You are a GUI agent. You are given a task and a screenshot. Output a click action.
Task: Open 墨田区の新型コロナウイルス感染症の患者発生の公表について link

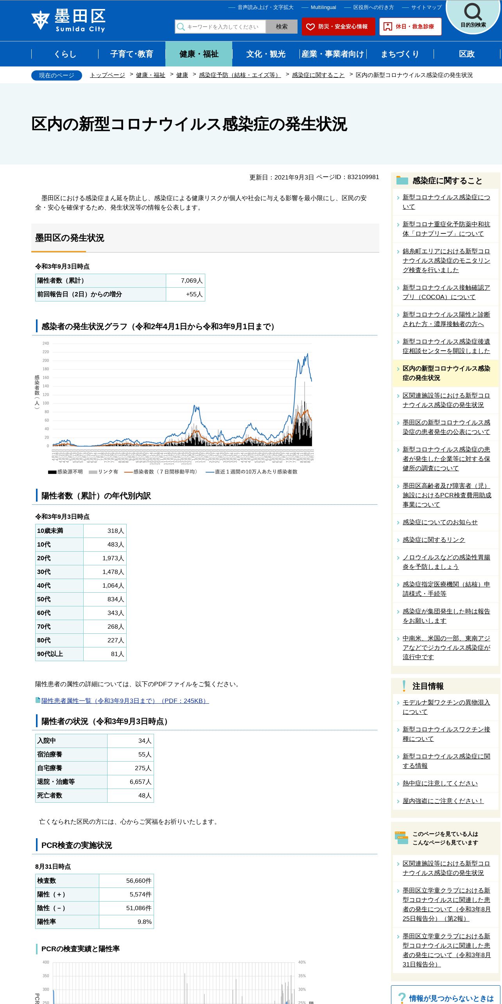point(446,427)
